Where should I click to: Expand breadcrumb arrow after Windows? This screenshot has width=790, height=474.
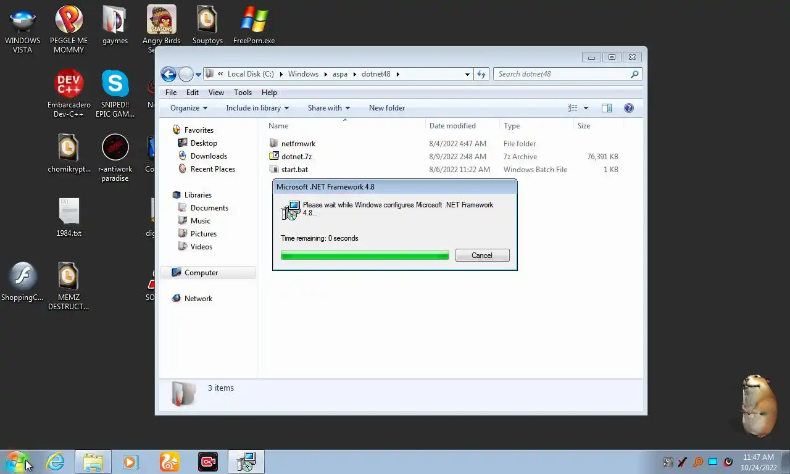click(326, 74)
